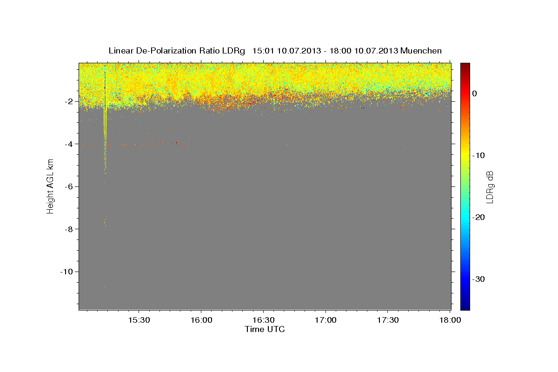Click the 16:30 time tick label
The image size is (558, 372).
point(263,320)
